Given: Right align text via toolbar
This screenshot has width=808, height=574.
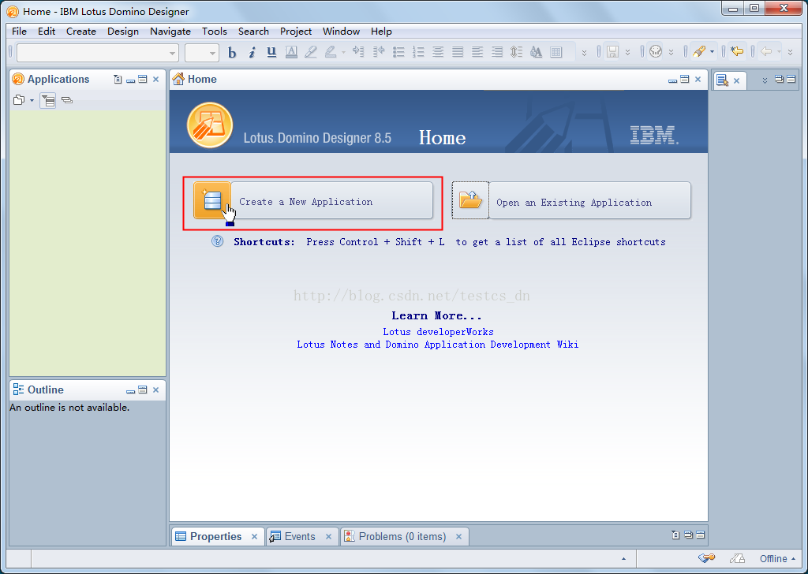Looking at the screenshot, I should (497, 52).
